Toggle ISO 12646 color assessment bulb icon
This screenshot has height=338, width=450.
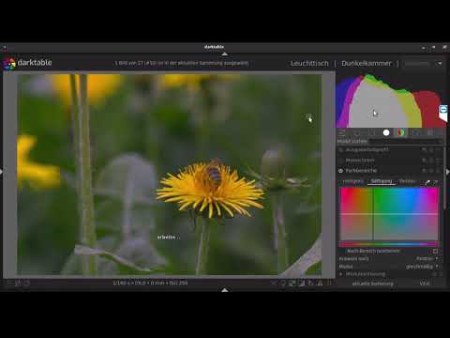(x=283, y=284)
